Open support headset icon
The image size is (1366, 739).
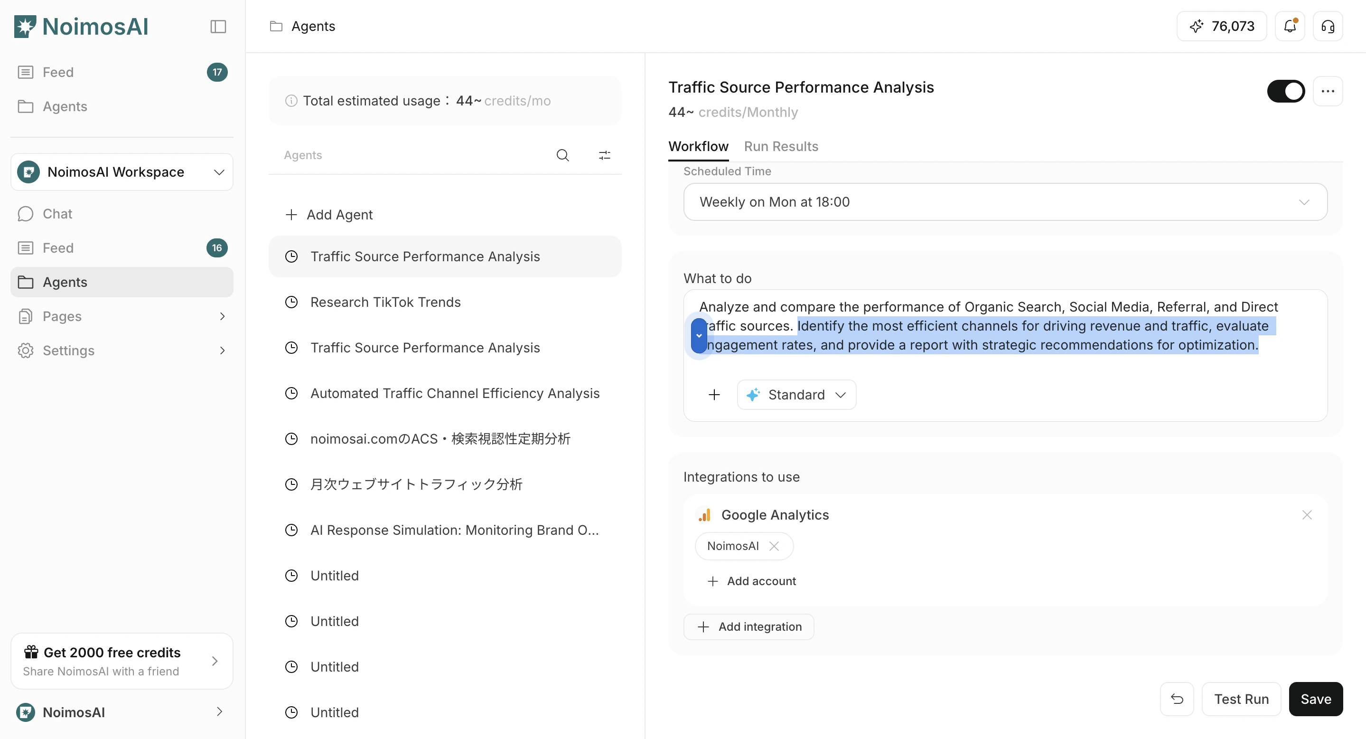coord(1327,26)
